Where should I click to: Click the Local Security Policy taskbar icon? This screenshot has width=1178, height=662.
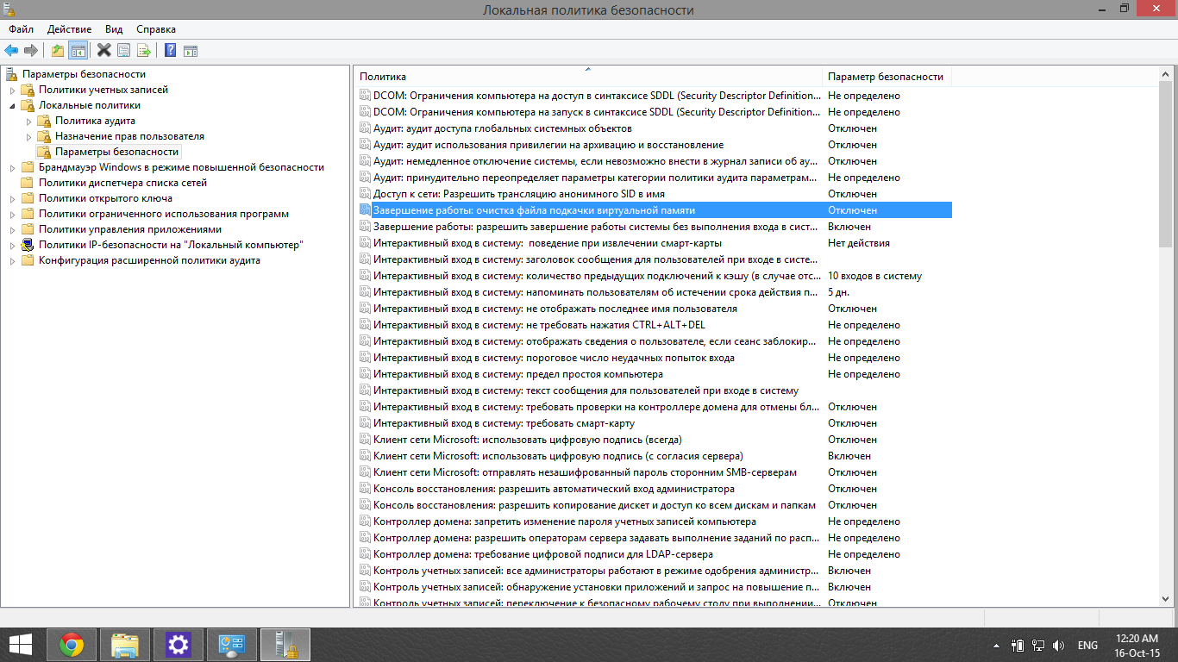click(x=285, y=645)
